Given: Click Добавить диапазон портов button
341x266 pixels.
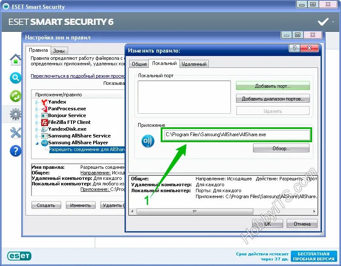Looking at the screenshot, I should (x=273, y=99).
